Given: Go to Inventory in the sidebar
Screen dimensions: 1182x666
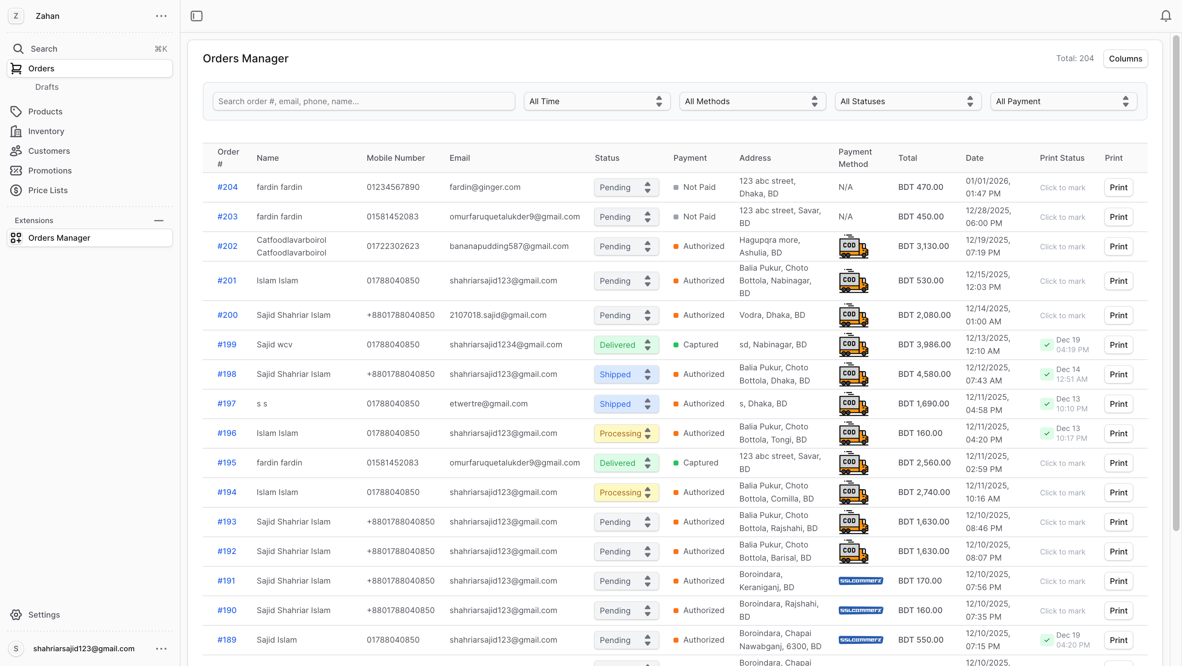Looking at the screenshot, I should tap(46, 131).
